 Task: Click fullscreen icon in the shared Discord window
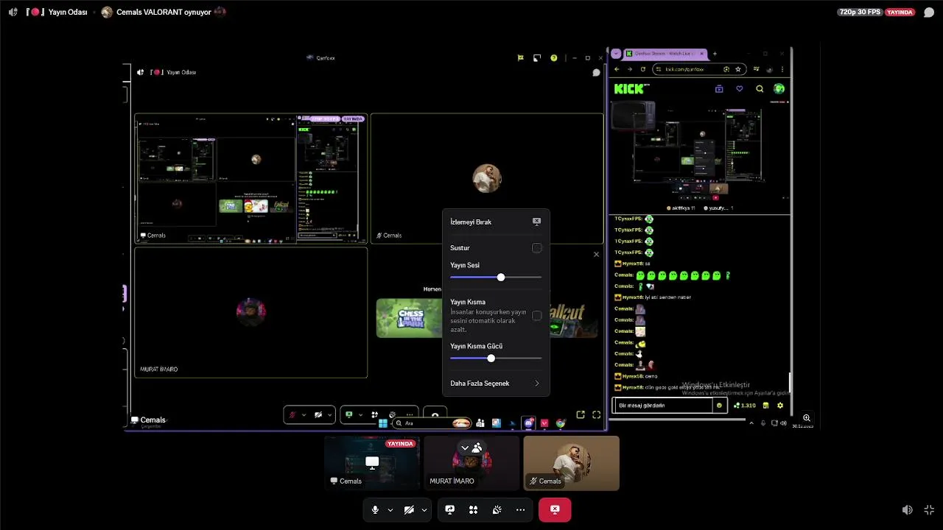click(596, 415)
